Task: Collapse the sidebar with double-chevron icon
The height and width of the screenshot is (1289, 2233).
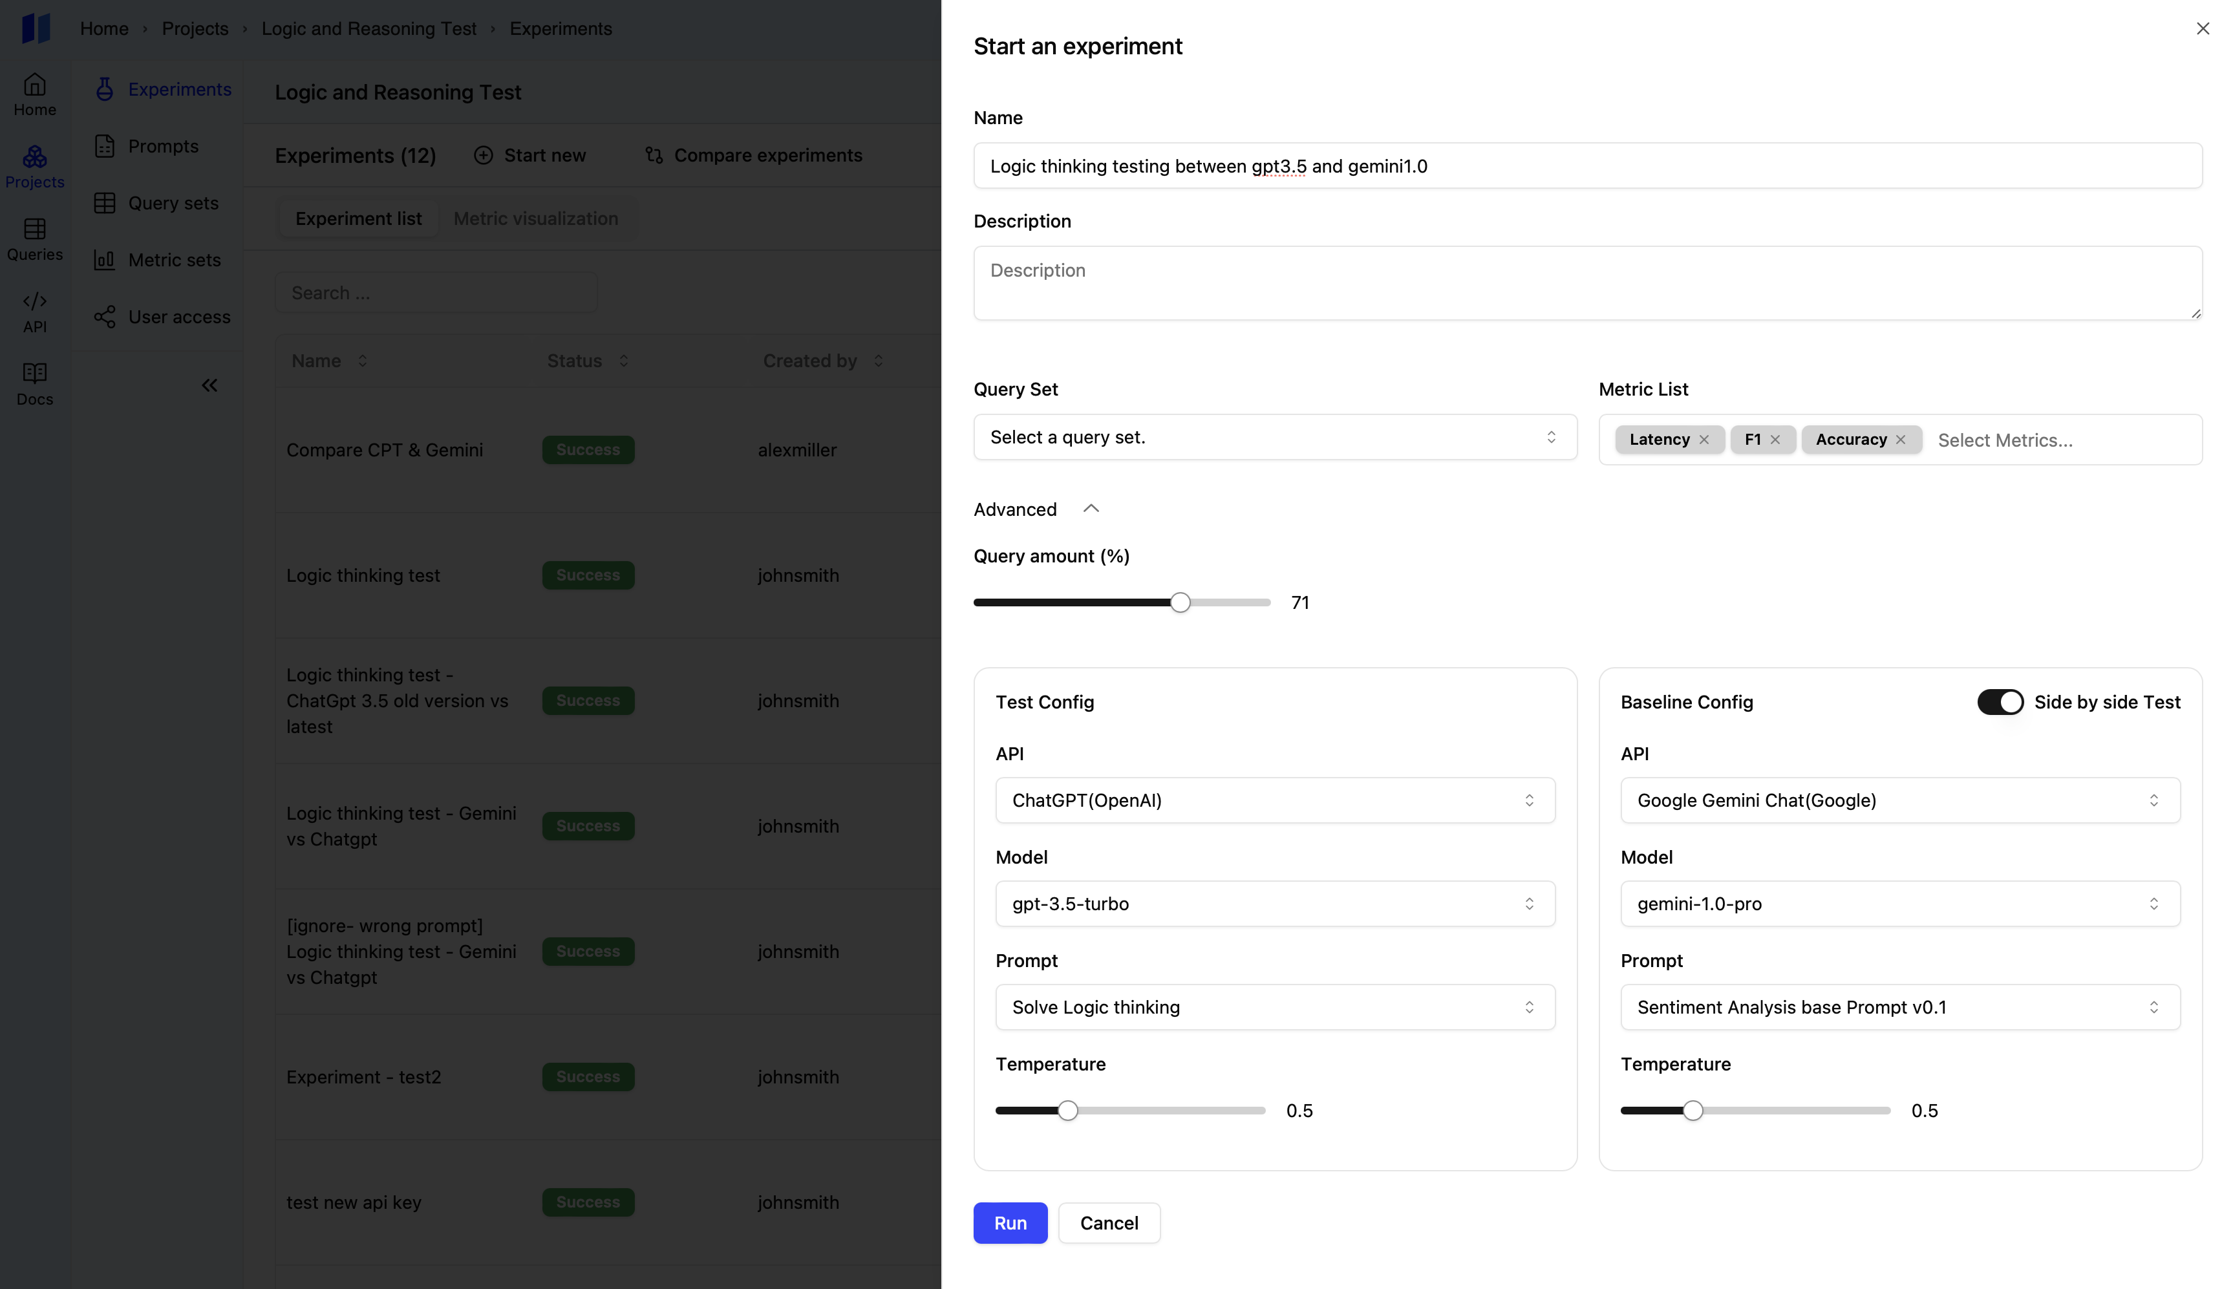Action: click(209, 385)
